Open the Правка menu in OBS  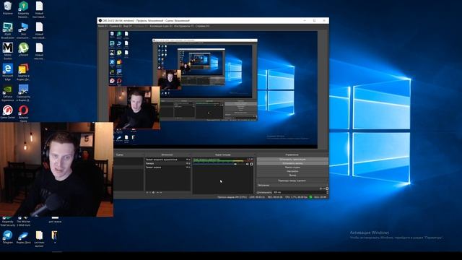click(115, 26)
